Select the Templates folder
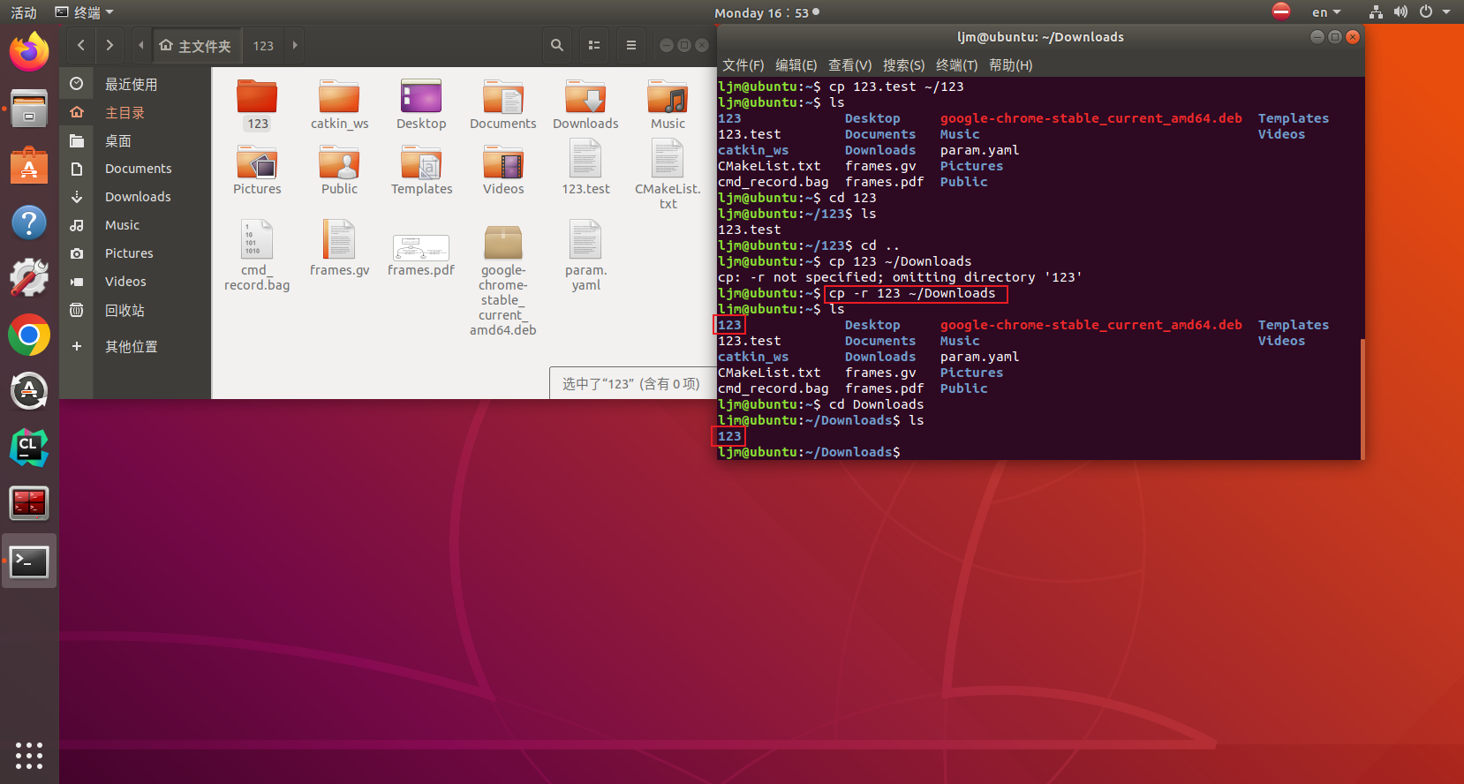The height and width of the screenshot is (784, 1464). click(421, 170)
